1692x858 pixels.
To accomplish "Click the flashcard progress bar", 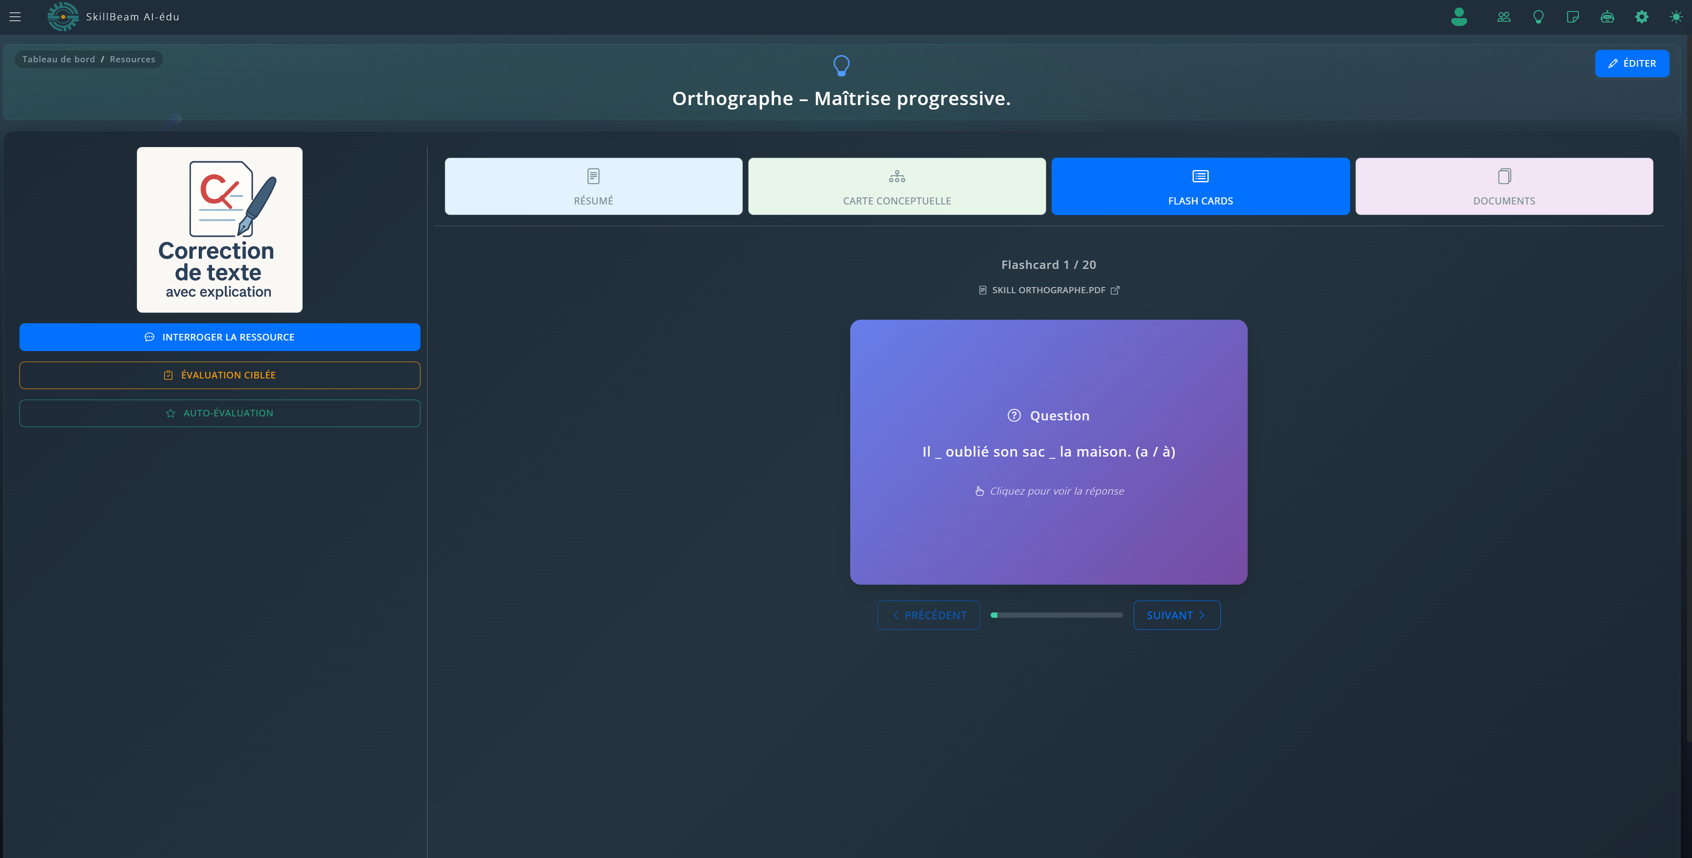I will pyautogui.click(x=1056, y=615).
